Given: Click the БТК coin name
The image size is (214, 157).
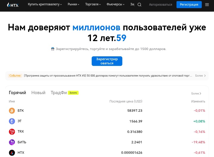Looking at the screenshot, I should coord(21,111).
